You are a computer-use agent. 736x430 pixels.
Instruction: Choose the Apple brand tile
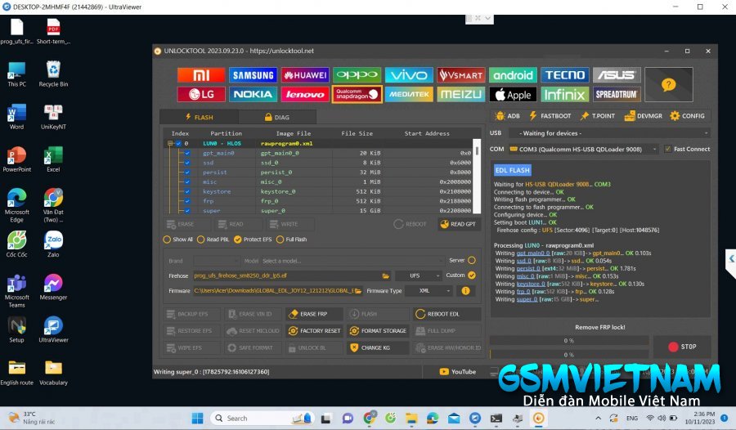(513, 94)
